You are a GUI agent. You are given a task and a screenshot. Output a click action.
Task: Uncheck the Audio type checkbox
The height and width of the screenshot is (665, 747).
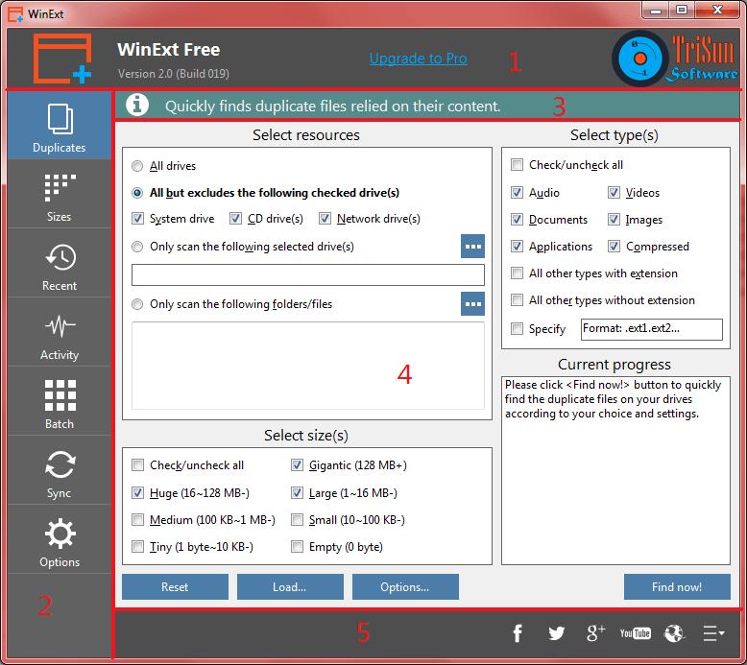point(517,192)
